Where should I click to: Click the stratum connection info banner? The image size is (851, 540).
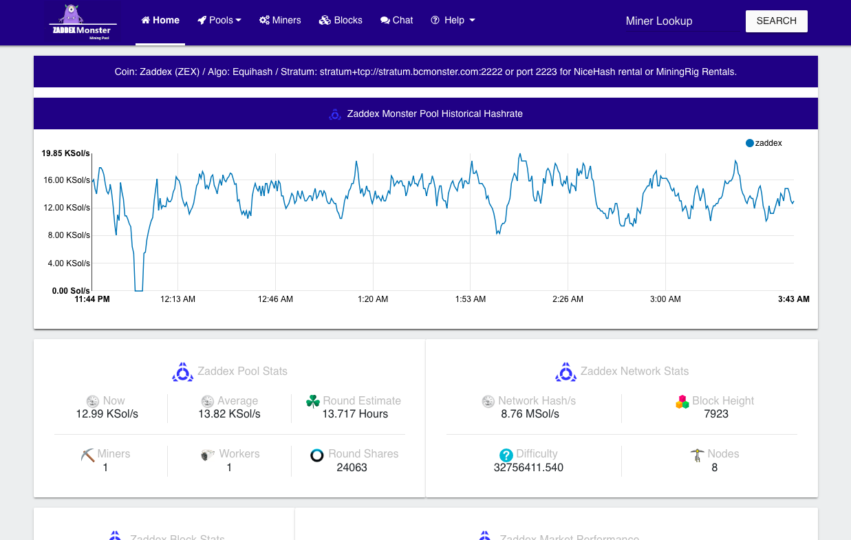426,72
